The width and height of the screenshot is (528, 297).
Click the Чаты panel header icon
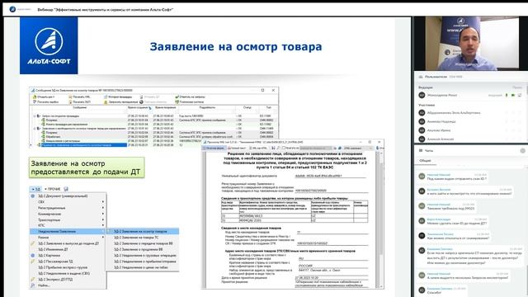(421, 150)
